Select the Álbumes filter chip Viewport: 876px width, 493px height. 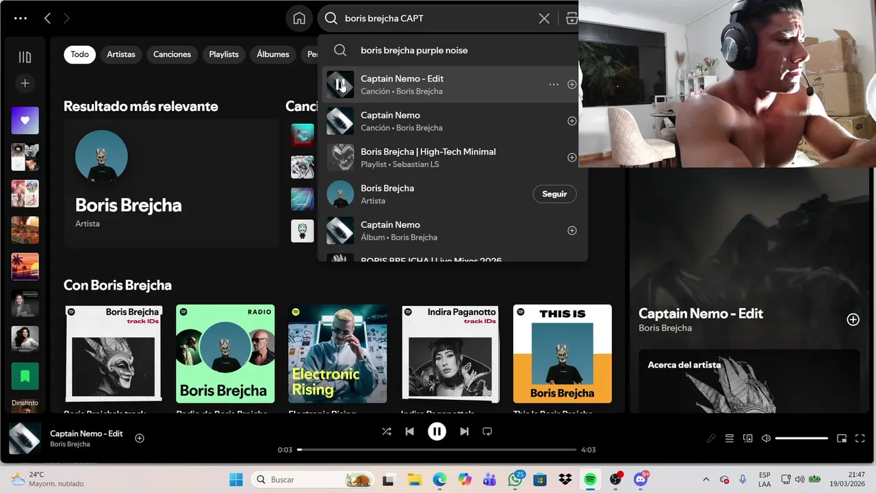273,54
